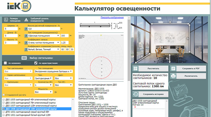The width and height of the screenshot is (211, 117).
Task: Open help for the room type field
Action: pyautogui.click(x=26, y=36)
